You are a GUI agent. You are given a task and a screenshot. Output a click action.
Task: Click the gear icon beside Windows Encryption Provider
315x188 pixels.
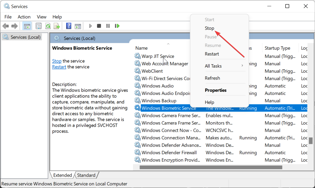(x=137, y=160)
